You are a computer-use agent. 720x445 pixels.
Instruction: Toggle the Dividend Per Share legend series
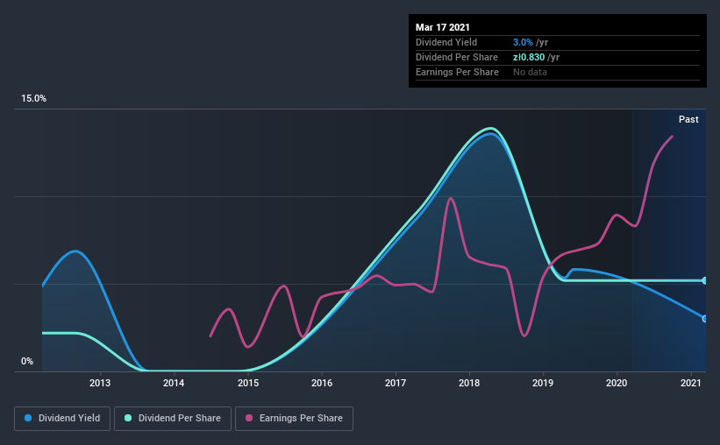[x=173, y=419]
